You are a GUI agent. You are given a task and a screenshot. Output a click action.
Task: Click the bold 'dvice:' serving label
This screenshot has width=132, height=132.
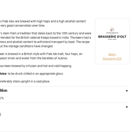pos(3,74)
